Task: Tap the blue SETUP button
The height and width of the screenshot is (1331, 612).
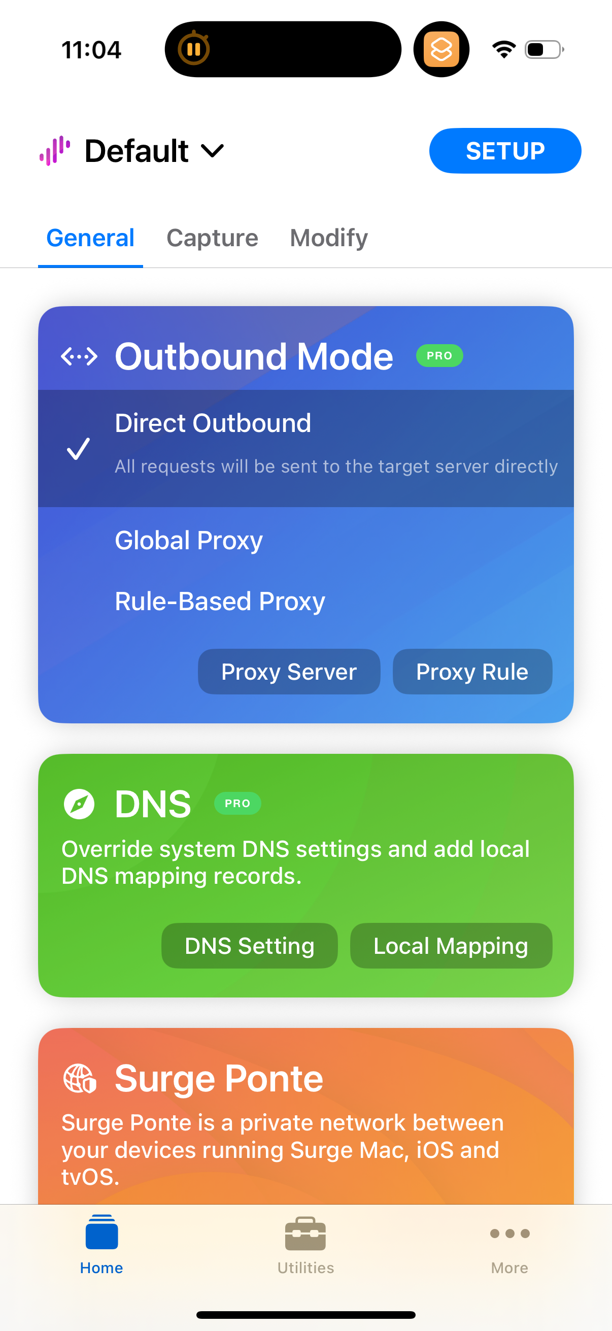Action: [504, 151]
